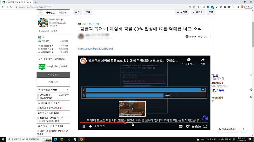Screen dimensions: 254x142
Task: Enter fullscreen mode in video player
Action: click(205, 126)
